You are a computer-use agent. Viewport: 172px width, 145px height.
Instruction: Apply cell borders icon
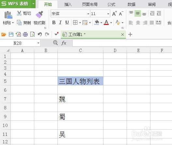pyautogui.click(x=75, y=23)
